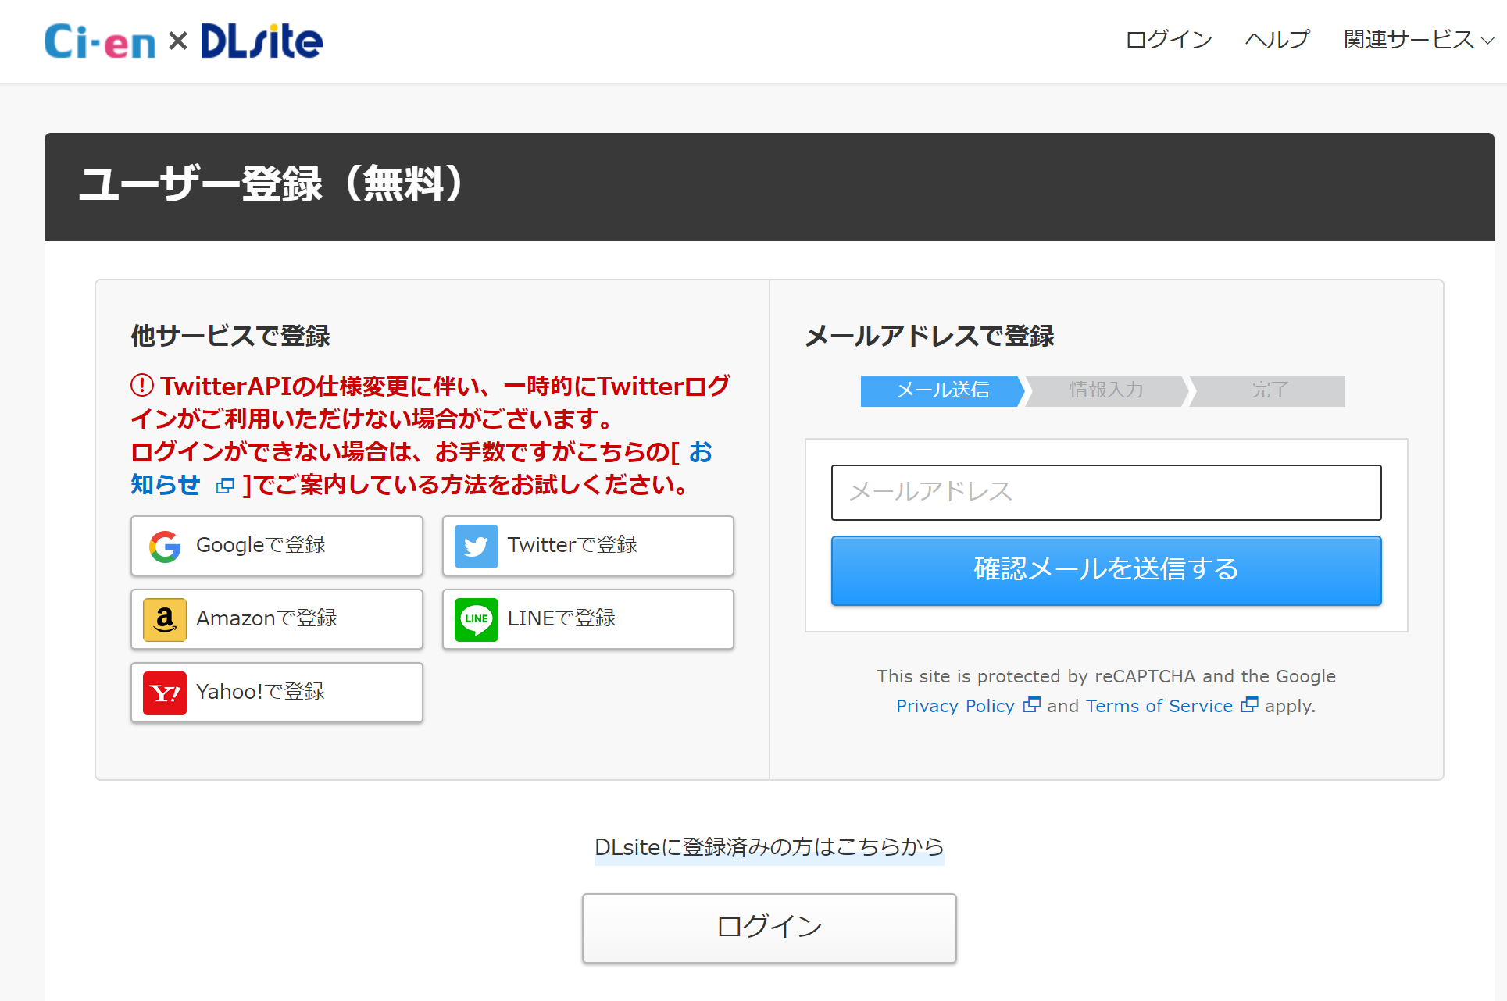Viewport: 1507px width, 1001px height.
Task: Click external link icon beside Privacy Policy
Action: click(1031, 705)
